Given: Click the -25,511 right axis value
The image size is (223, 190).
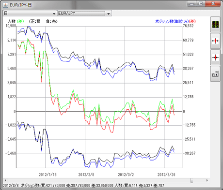Looking at the screenshot, I should point(189,139).
